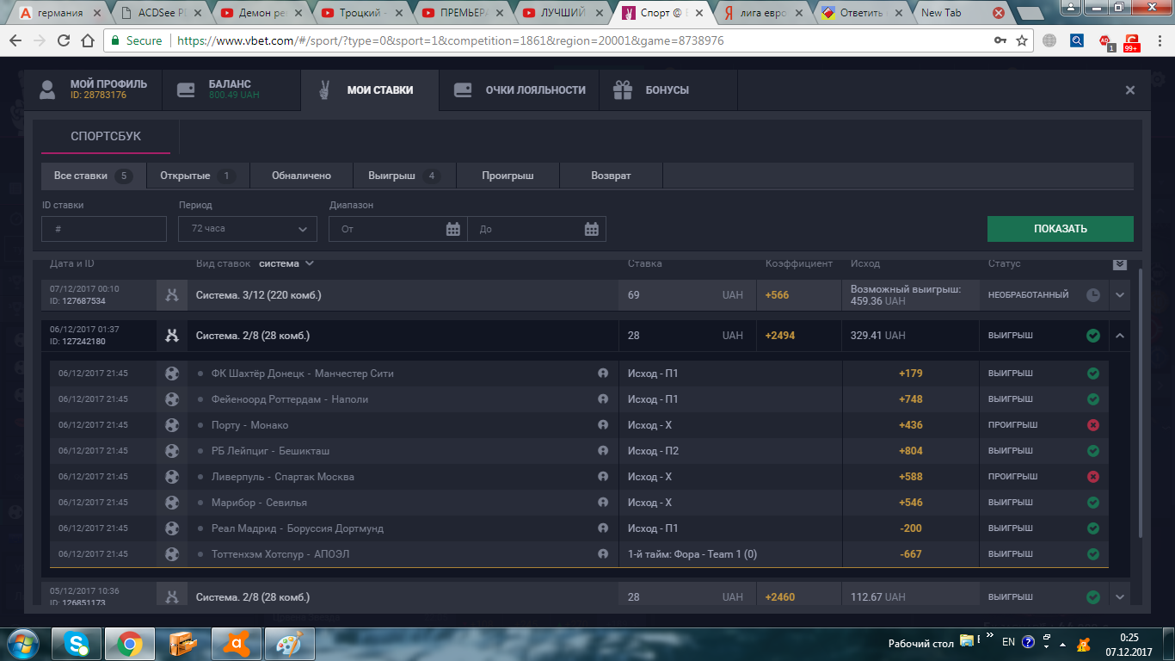Click red cross for Порту - Монако

[x=1092, y=425]
